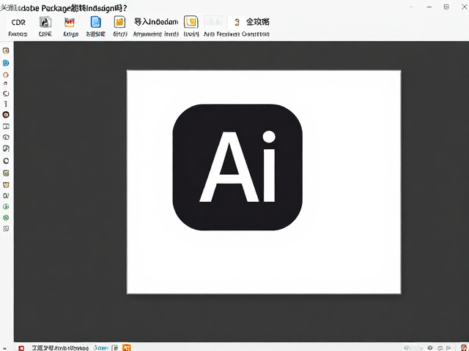Click the orange icon at the bottom-right corner
Viewport: 469px width, 351px height.
[x=464, y=348]
